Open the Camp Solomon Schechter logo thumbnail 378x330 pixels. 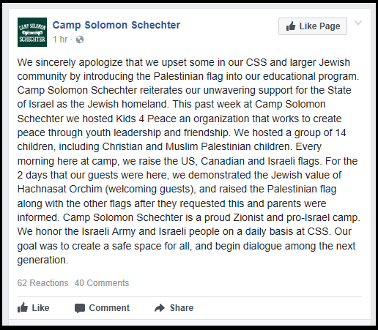point(32,32)
